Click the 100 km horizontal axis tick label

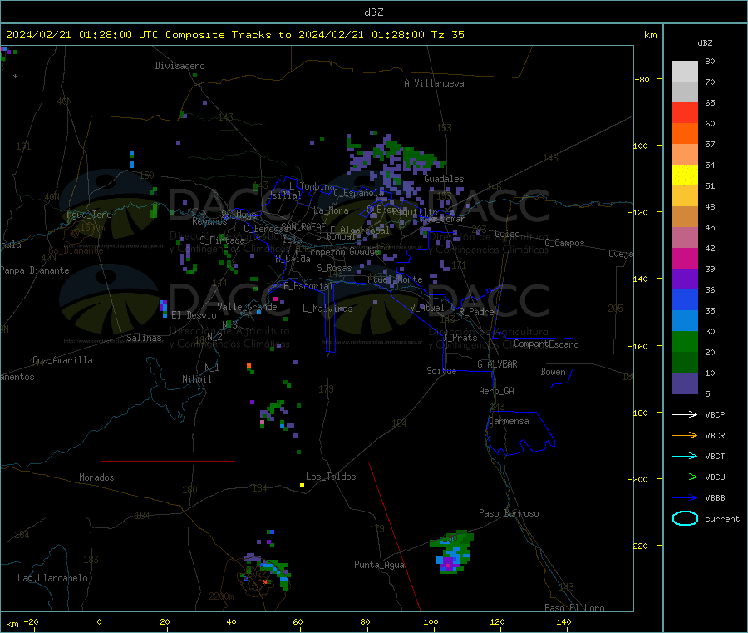(x=431, y=621)
